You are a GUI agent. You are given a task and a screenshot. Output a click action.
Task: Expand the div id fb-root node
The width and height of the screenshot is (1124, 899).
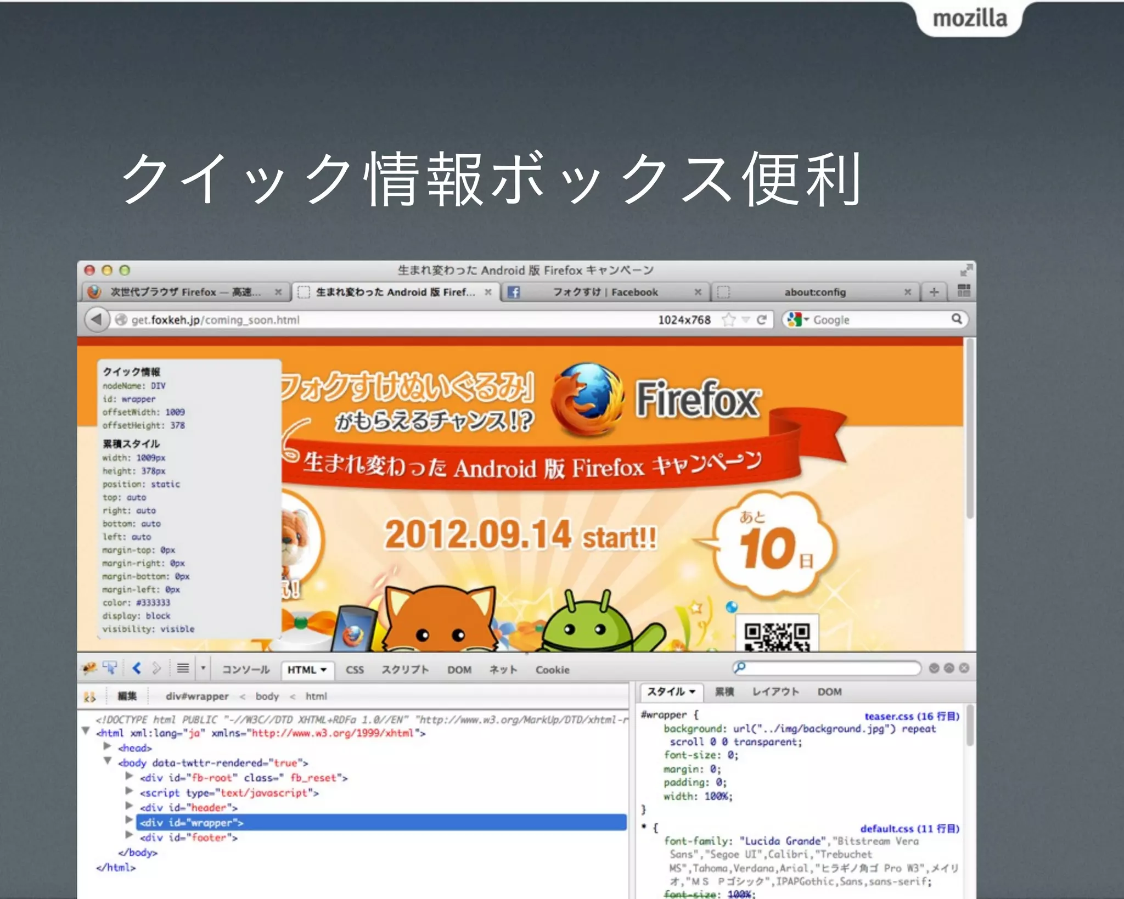[129, 776]
